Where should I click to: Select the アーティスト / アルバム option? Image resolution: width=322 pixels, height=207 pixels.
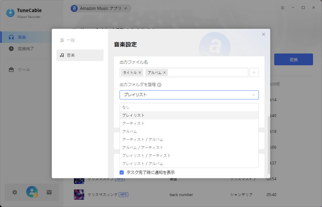[x=189, y=139]
